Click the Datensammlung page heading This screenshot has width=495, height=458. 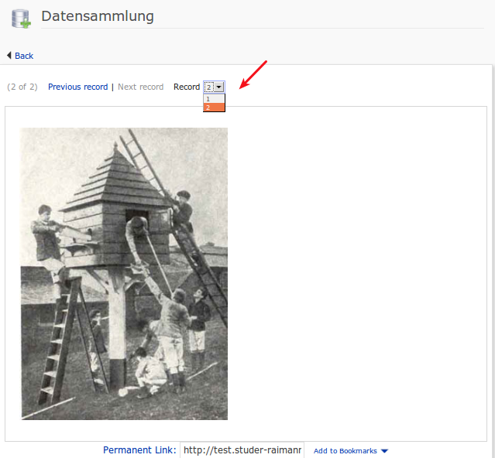[x=98, y=16]
